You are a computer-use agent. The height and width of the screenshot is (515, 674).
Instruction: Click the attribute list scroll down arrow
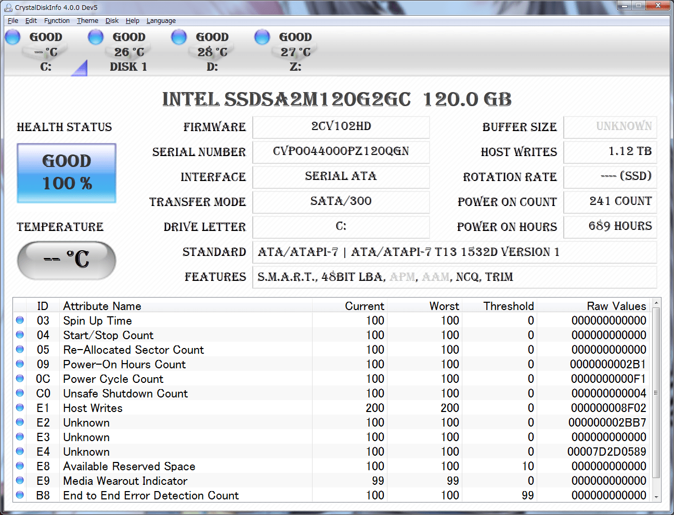click(656, 497)
